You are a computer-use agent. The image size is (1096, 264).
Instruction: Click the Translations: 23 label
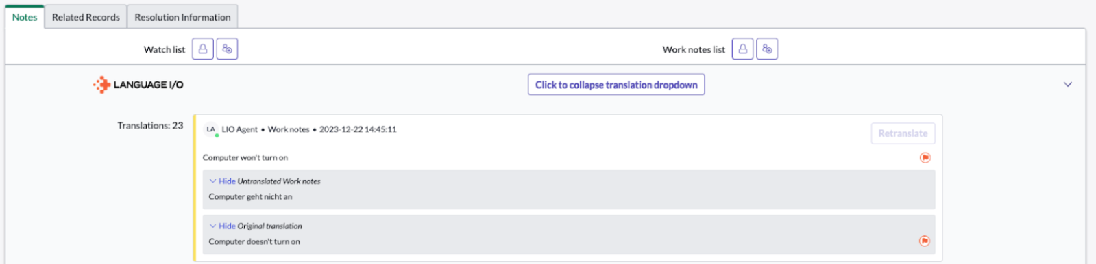pyautogui.click(x=150, y=126)
